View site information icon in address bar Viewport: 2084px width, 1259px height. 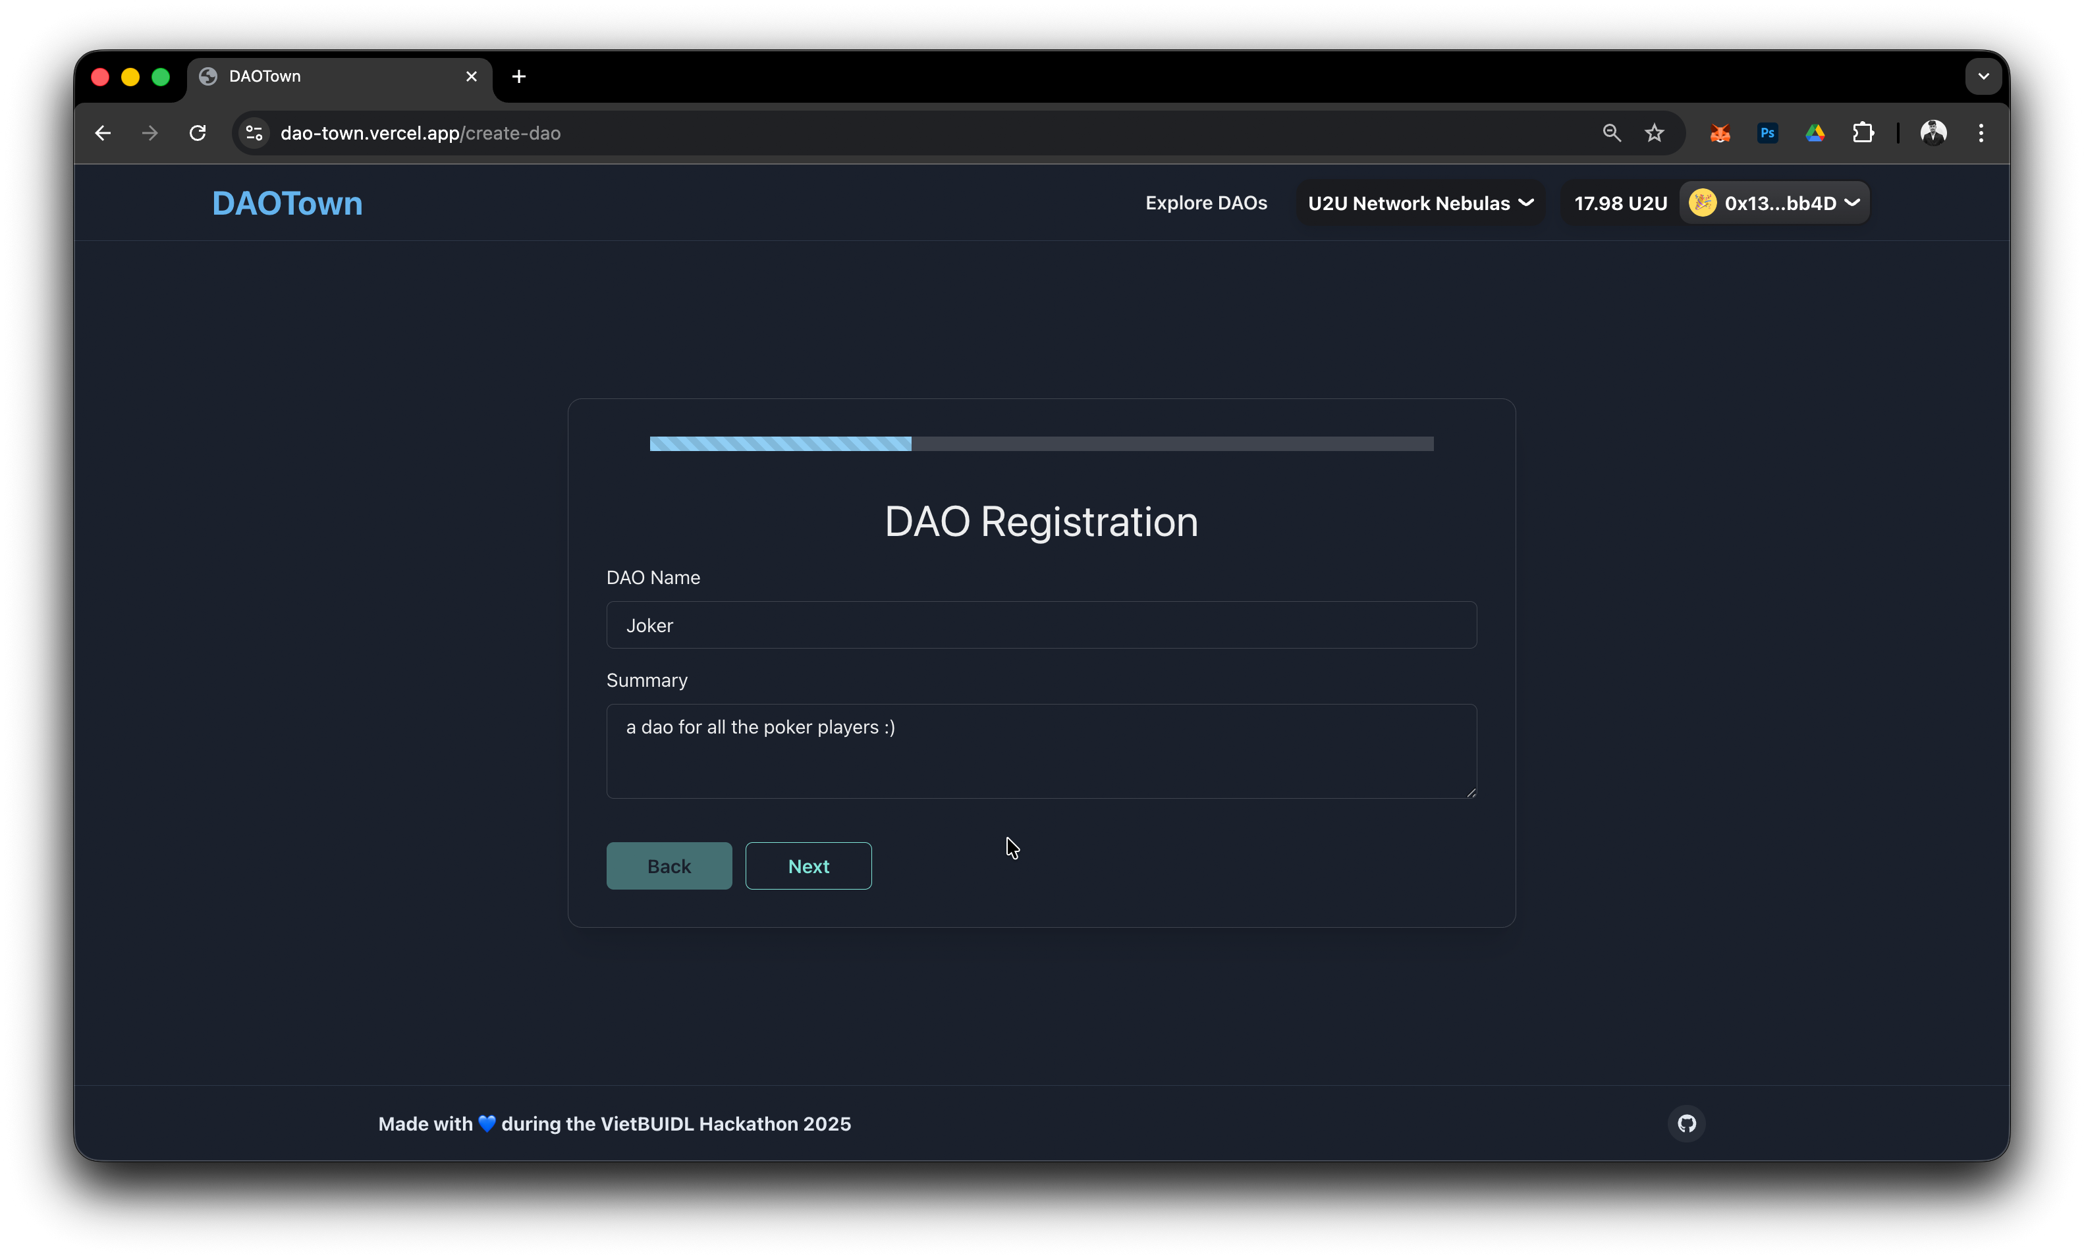pyautogui.click(x=254, y=133)
